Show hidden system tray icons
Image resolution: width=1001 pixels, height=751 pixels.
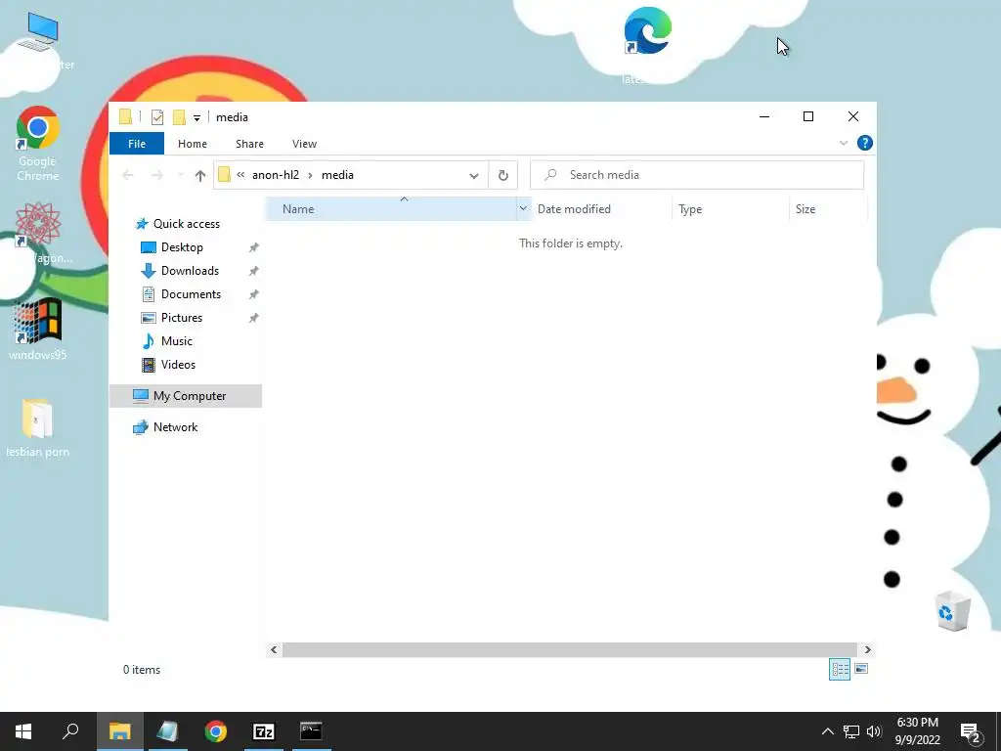click(827, 731)
